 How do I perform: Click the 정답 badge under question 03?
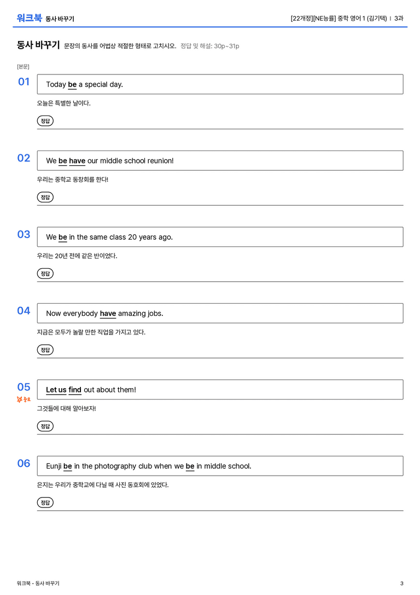45,273
